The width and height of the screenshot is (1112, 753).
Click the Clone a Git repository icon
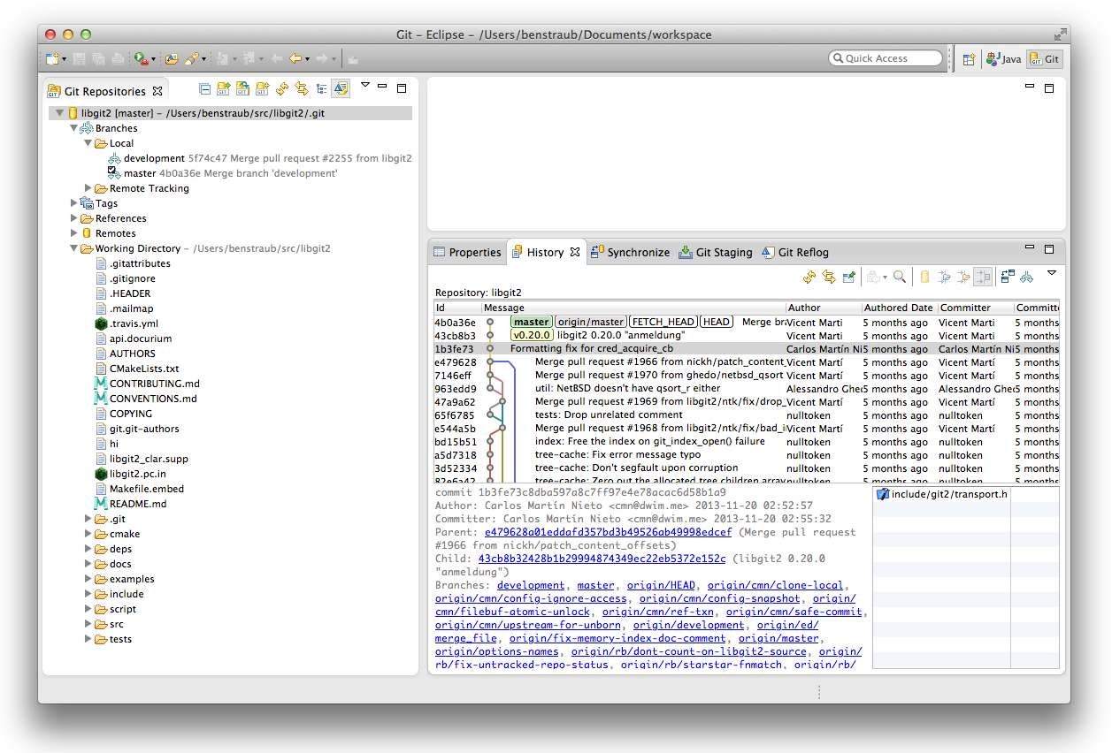pyautogui.click(x=242, y=89)
